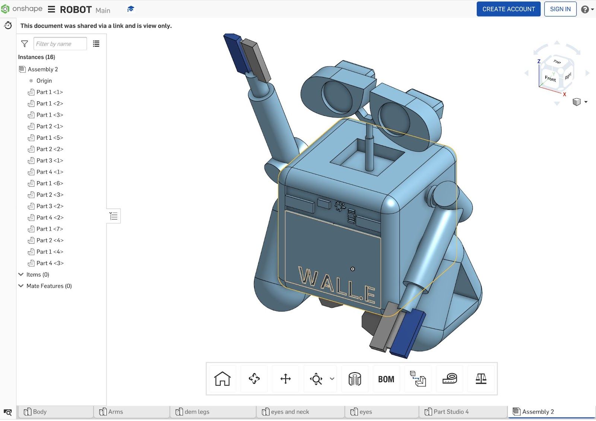Screen dimensions: 596x421
Task: Toggle the instance list view icon
Action: (96, 44)
